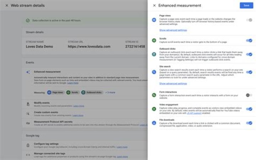Viewport: 256px width, 160px height.
Task: Toggle the Scrolls measurement switch
Action: pyautogui.click(x=249, y=41)
